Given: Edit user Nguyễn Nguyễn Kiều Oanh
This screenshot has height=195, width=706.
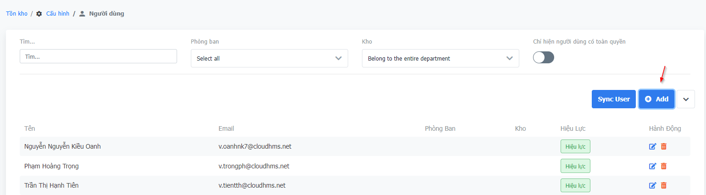Looking at the screenshot, I should coord(652,146).
